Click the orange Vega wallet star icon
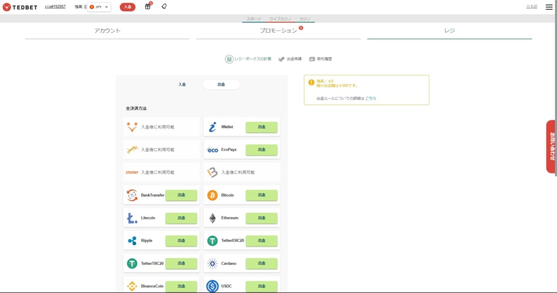 pyautogui.click(x=132, y=127)
